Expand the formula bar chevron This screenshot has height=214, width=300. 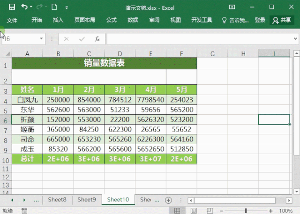(x=295, y=39)
